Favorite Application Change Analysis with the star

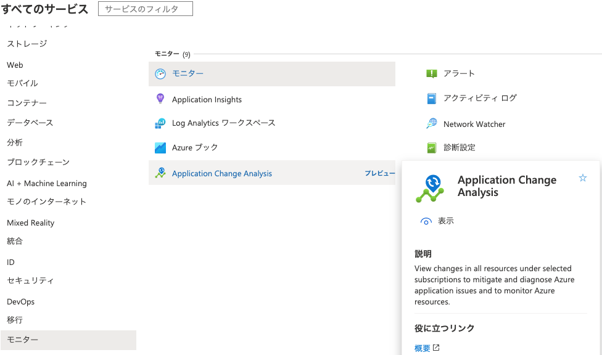[583, 178]
